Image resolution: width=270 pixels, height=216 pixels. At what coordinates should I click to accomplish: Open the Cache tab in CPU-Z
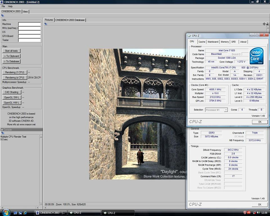tap(202, 42)
